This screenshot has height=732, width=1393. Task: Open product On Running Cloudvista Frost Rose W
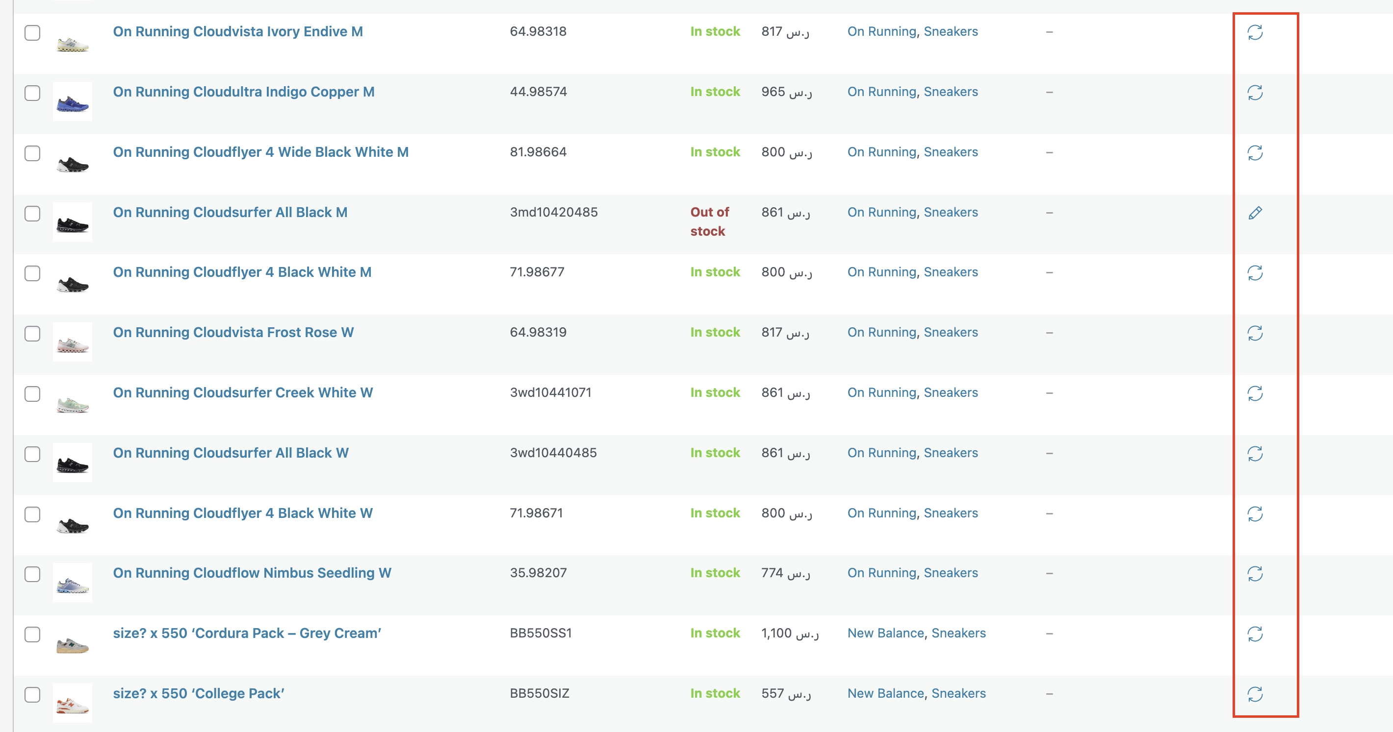(x=233, y=332)
